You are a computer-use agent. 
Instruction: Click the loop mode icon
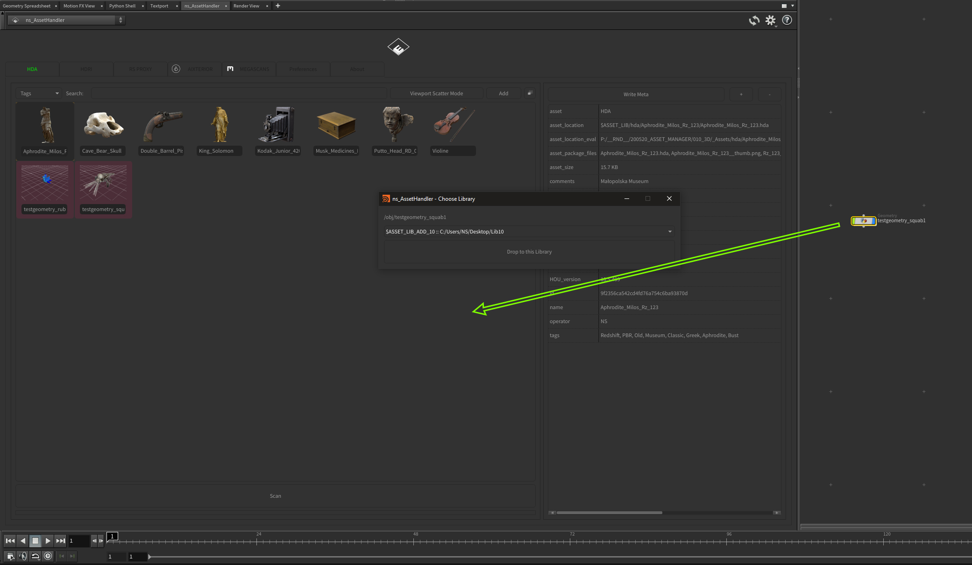tap(35, 556)
